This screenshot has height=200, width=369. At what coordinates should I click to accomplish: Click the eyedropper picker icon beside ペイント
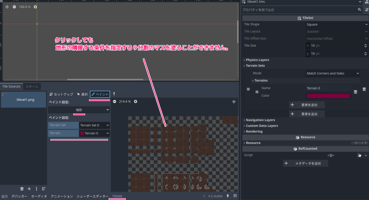(x=114, y=94)
